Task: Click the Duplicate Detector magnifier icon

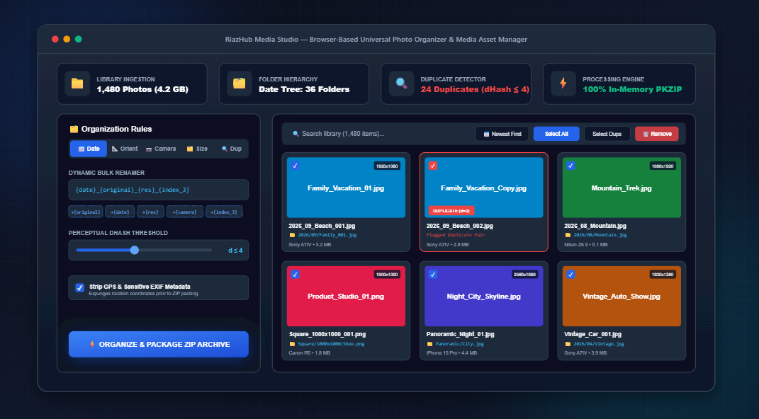Action: coord(401,84)
